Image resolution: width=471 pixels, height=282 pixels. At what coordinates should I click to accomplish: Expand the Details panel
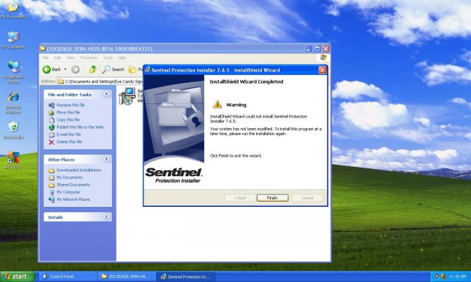[107, 217]
